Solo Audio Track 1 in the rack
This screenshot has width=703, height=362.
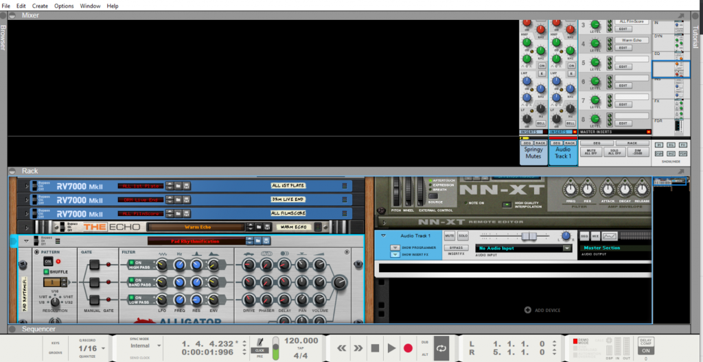coord(462,236)
